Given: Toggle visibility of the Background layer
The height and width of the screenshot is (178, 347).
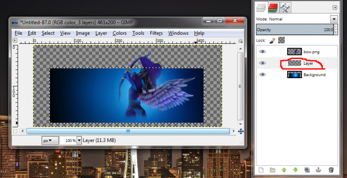Looking at the screenshot, I should (x=262, y=75).
